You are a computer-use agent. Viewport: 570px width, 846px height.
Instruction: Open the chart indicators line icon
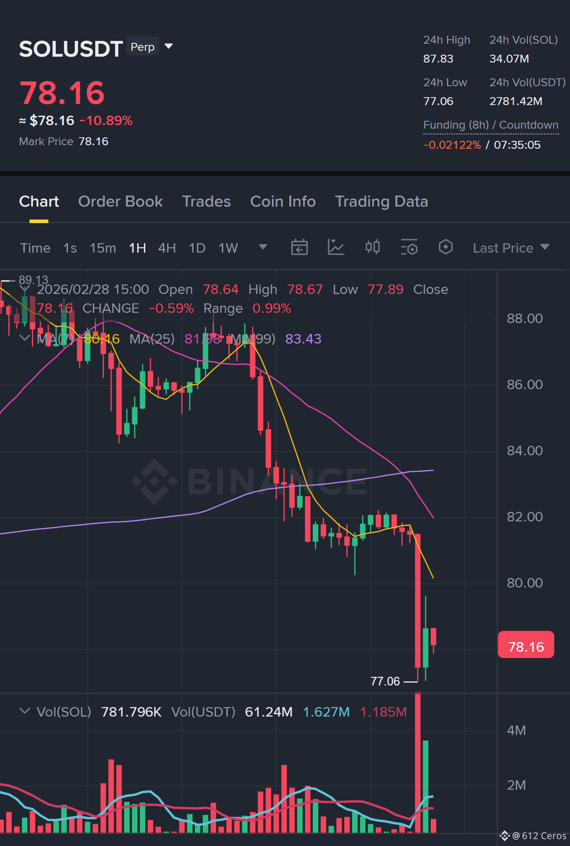click(x=336, y=248)
